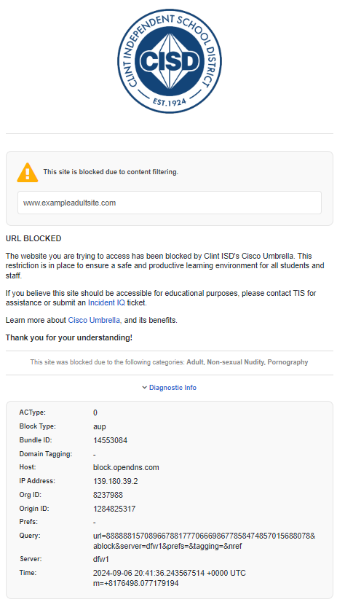Click the blocked URL field www.exampleadultsite.com
337x602 pixels.
coord(170,203)
